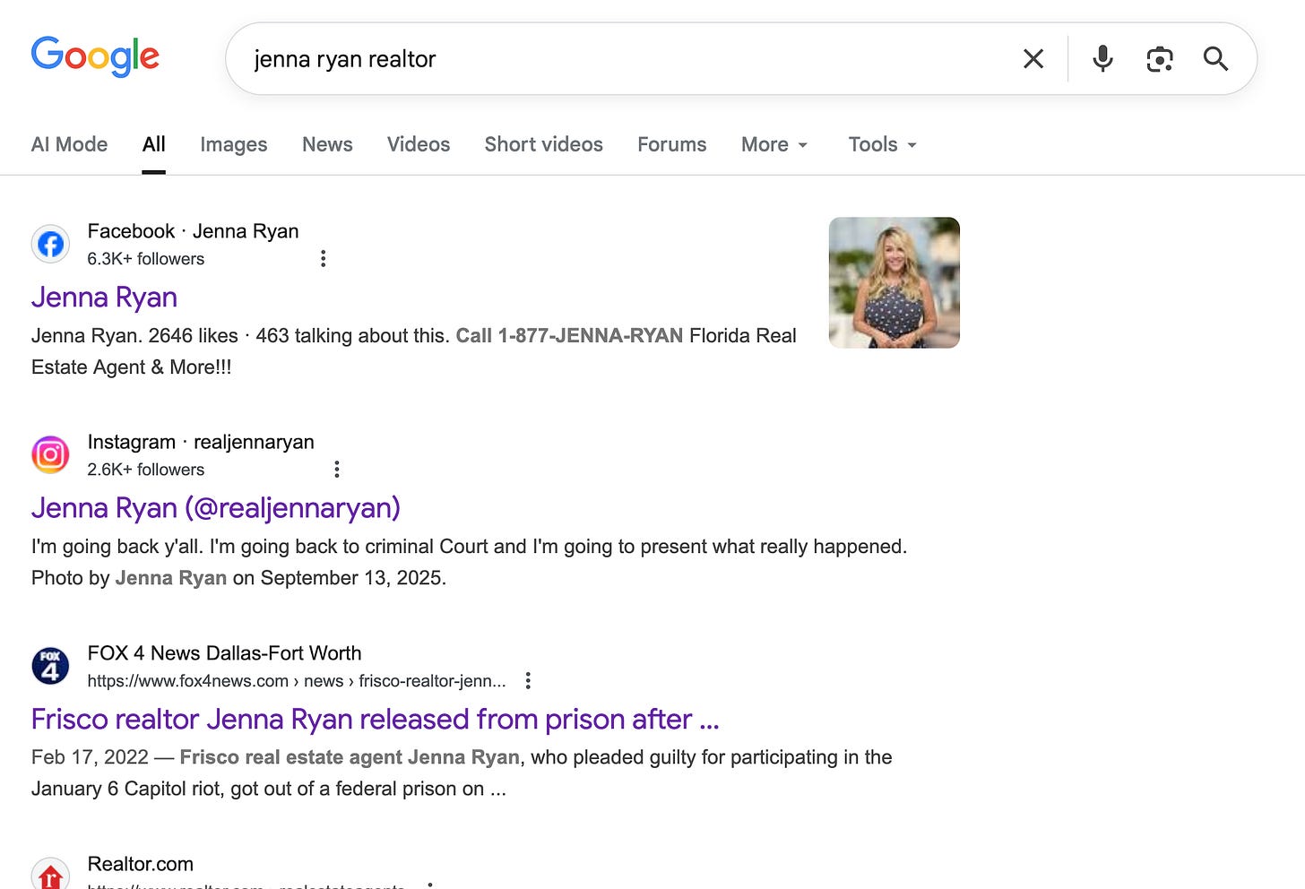Open the Forums tab
Screen dimensions: 1305x889
[672, 144]
